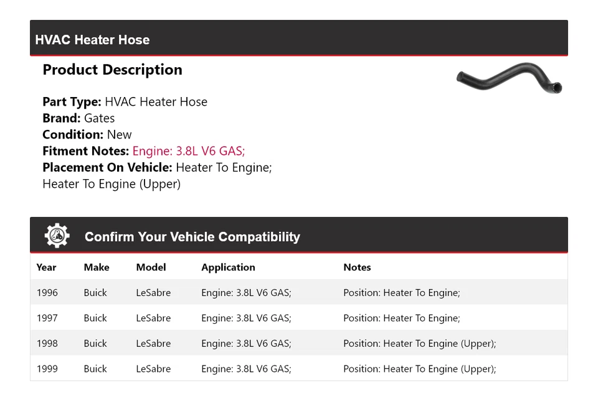The height and width of the screenshot is (401, 598).
Task: Click the HVAC Heater Hose header title
Action: click(x=92, y=40)
